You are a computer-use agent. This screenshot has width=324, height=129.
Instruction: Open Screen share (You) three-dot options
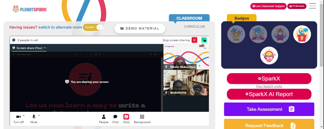click(45, 48)
